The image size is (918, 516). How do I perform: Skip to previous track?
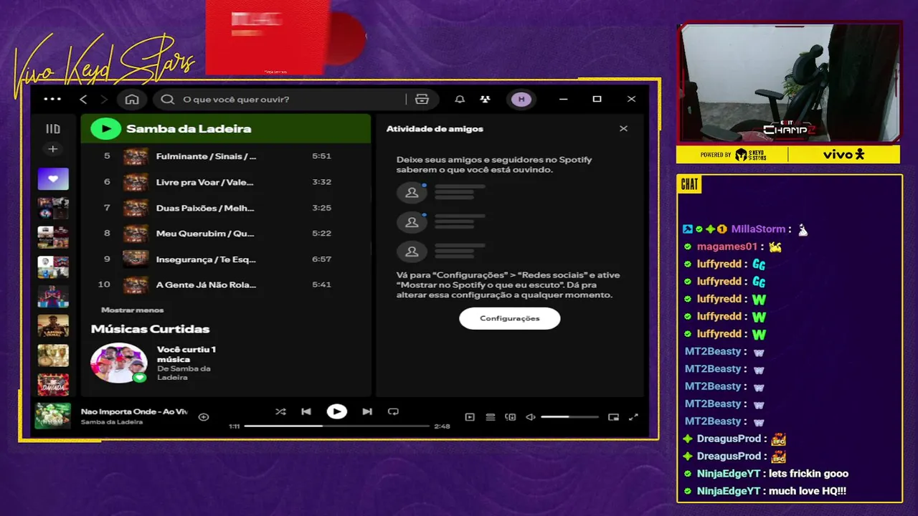point(306,411)
